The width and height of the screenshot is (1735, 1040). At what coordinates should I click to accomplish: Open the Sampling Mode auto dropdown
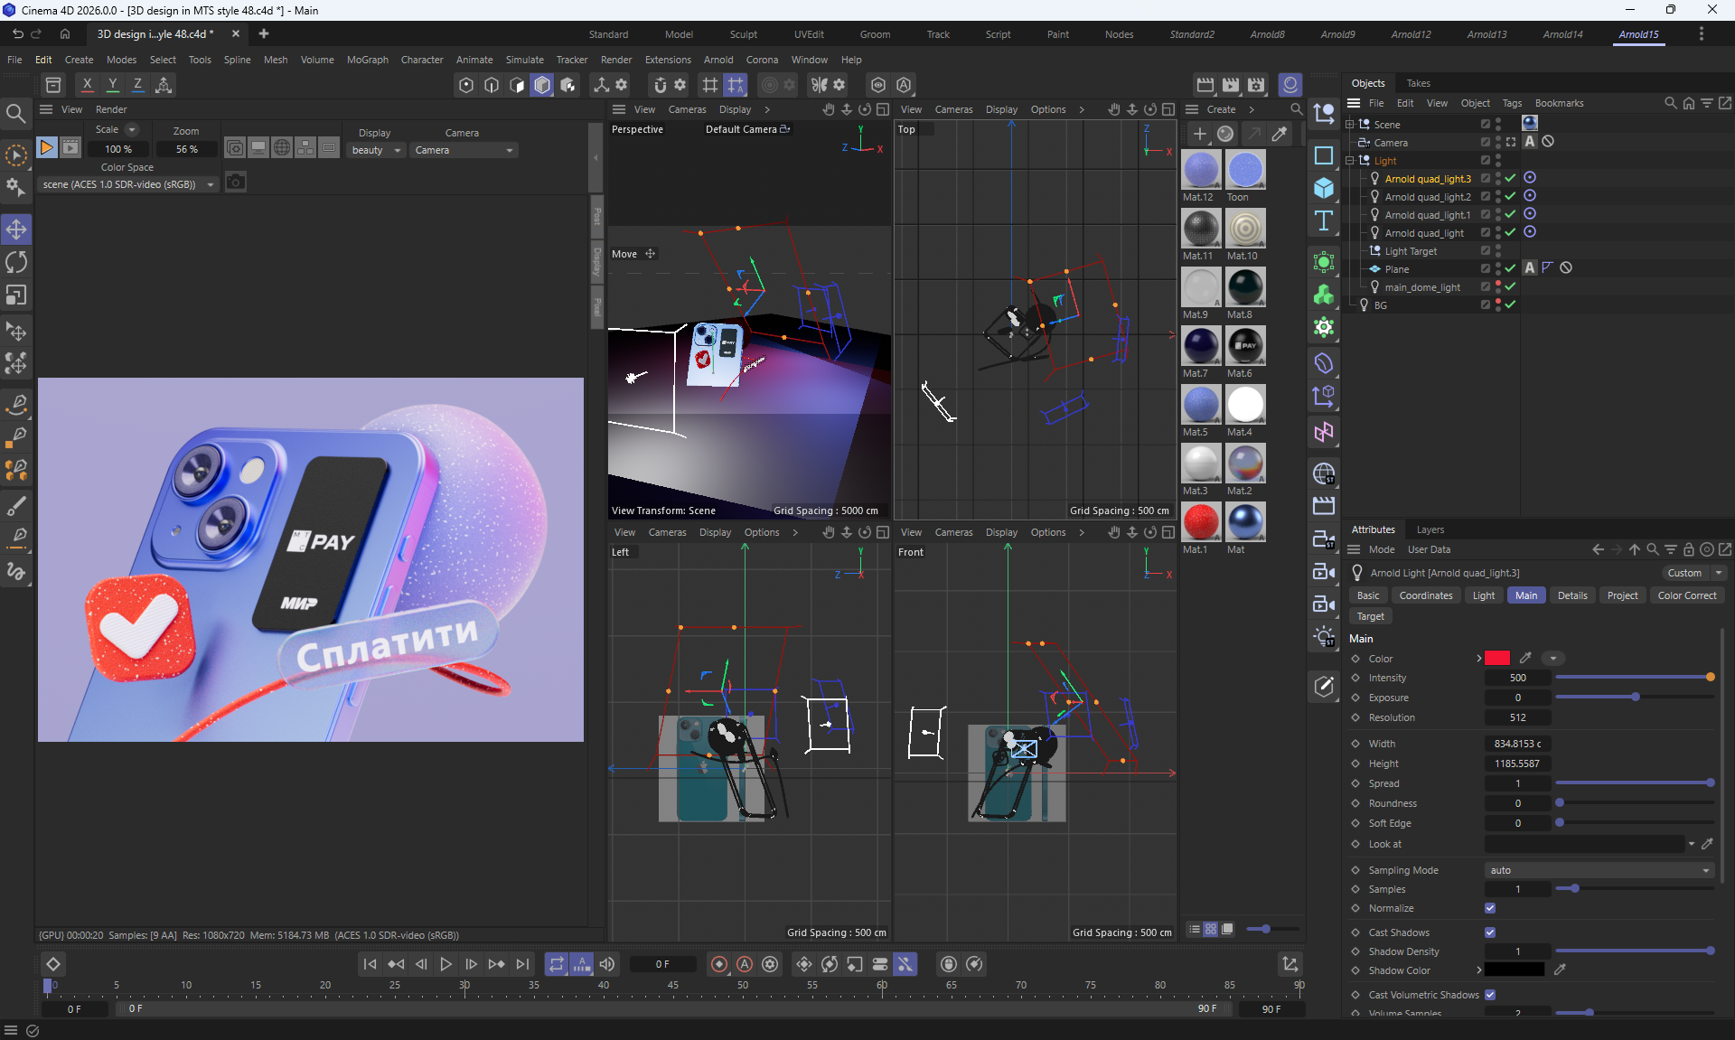click(1598, 870)
